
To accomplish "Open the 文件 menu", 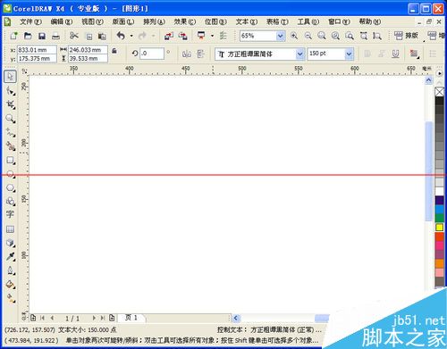I will pyautogui.click(x=30, y=21).
